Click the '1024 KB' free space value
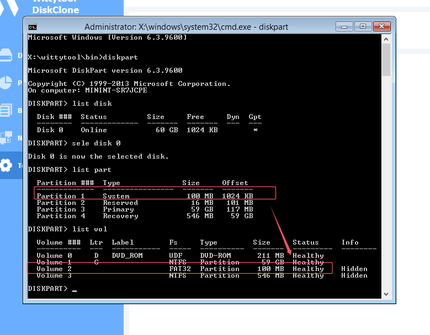This screenshot has height=335, width=430. click(x=202, y=129)
